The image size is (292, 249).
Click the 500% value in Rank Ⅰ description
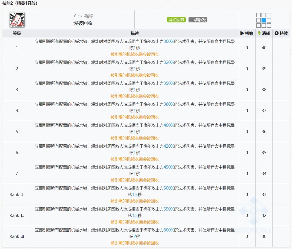(169, 188)
